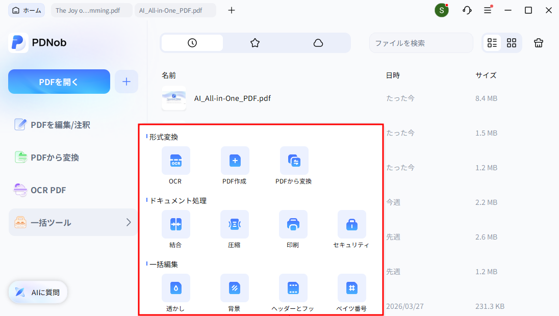Open the hamburger menu at top right
The height and width of the screenshot is (316, 559).
[x=488, y=10]
